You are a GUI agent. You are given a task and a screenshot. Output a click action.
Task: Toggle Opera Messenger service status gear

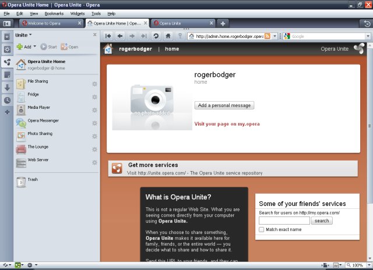tap(94, 123)
